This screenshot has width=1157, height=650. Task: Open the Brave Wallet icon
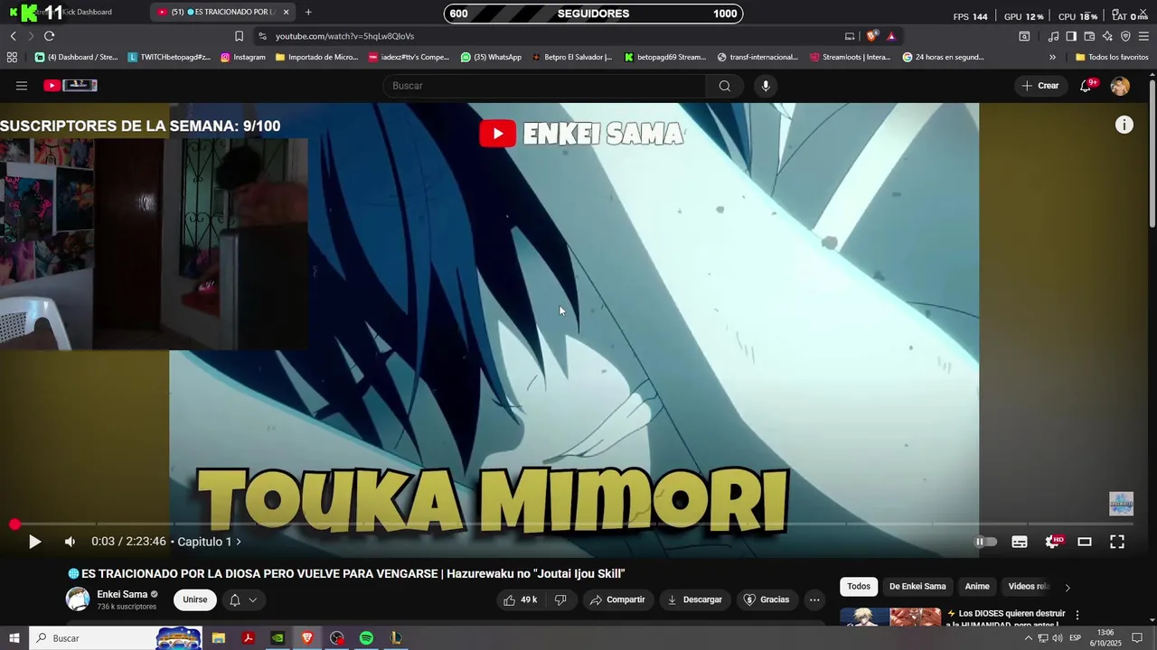pos(1089,36)
